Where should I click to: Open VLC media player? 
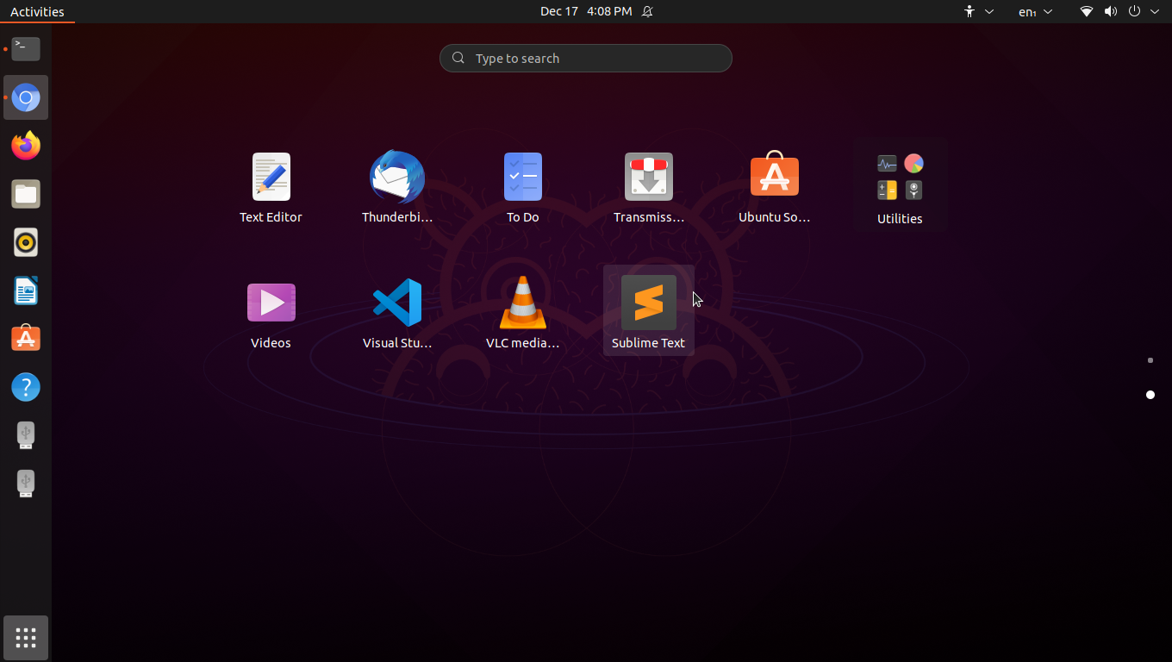pos(522,303)
